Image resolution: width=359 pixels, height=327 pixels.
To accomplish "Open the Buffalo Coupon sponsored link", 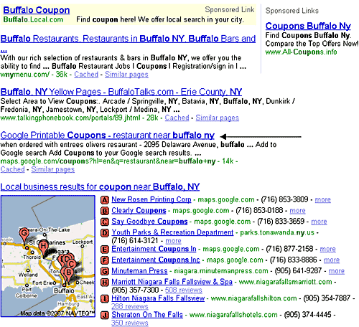I will (37, 10).
